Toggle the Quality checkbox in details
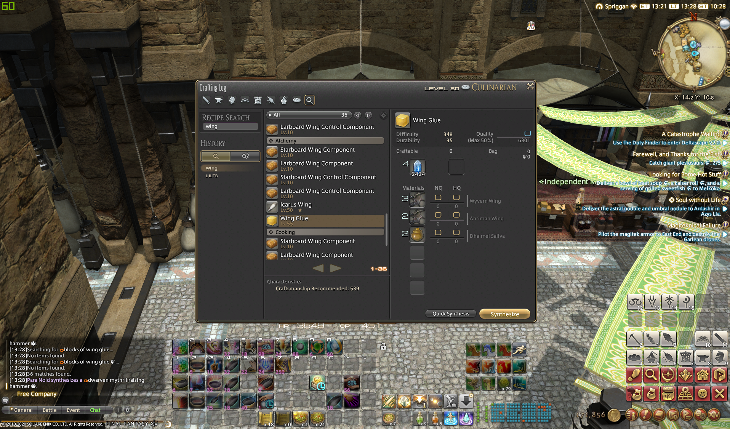This screenshot has width=730, height=429. (528, 133)
